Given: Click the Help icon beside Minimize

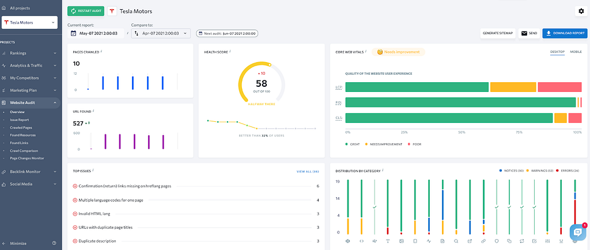Looking at the screenshot, I should point(54,243).
